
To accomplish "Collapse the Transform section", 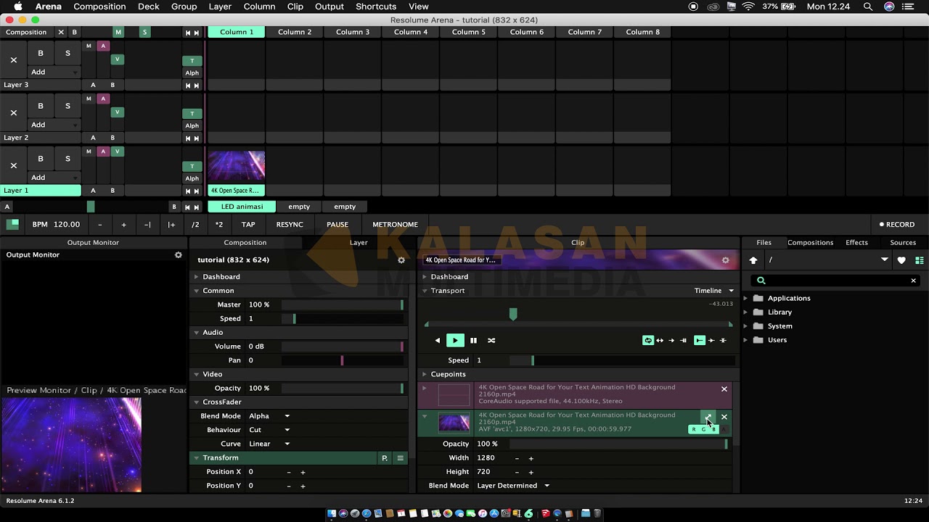I will click(x=196, y=458).
